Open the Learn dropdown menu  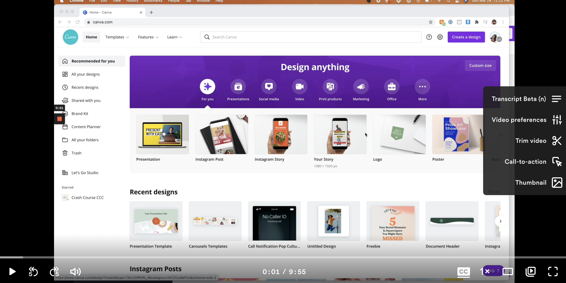tap(174, 37)
